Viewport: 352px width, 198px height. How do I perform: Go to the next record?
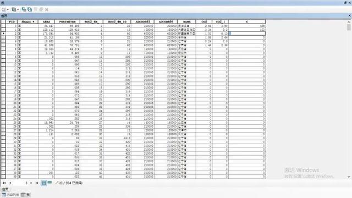click(31, 183)
